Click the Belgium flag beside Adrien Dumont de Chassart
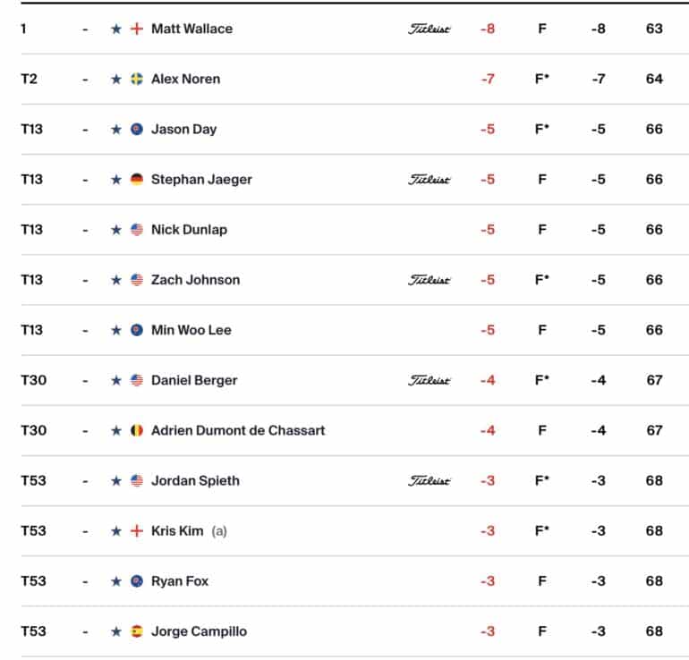Viewport: 689px width, 660px height. (137, 431)
